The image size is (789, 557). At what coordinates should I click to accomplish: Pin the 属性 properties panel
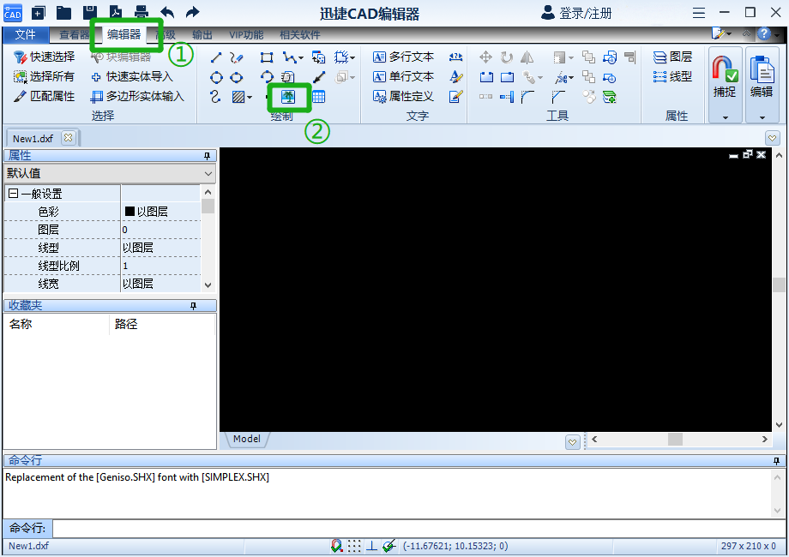click(x=207, y=156)
